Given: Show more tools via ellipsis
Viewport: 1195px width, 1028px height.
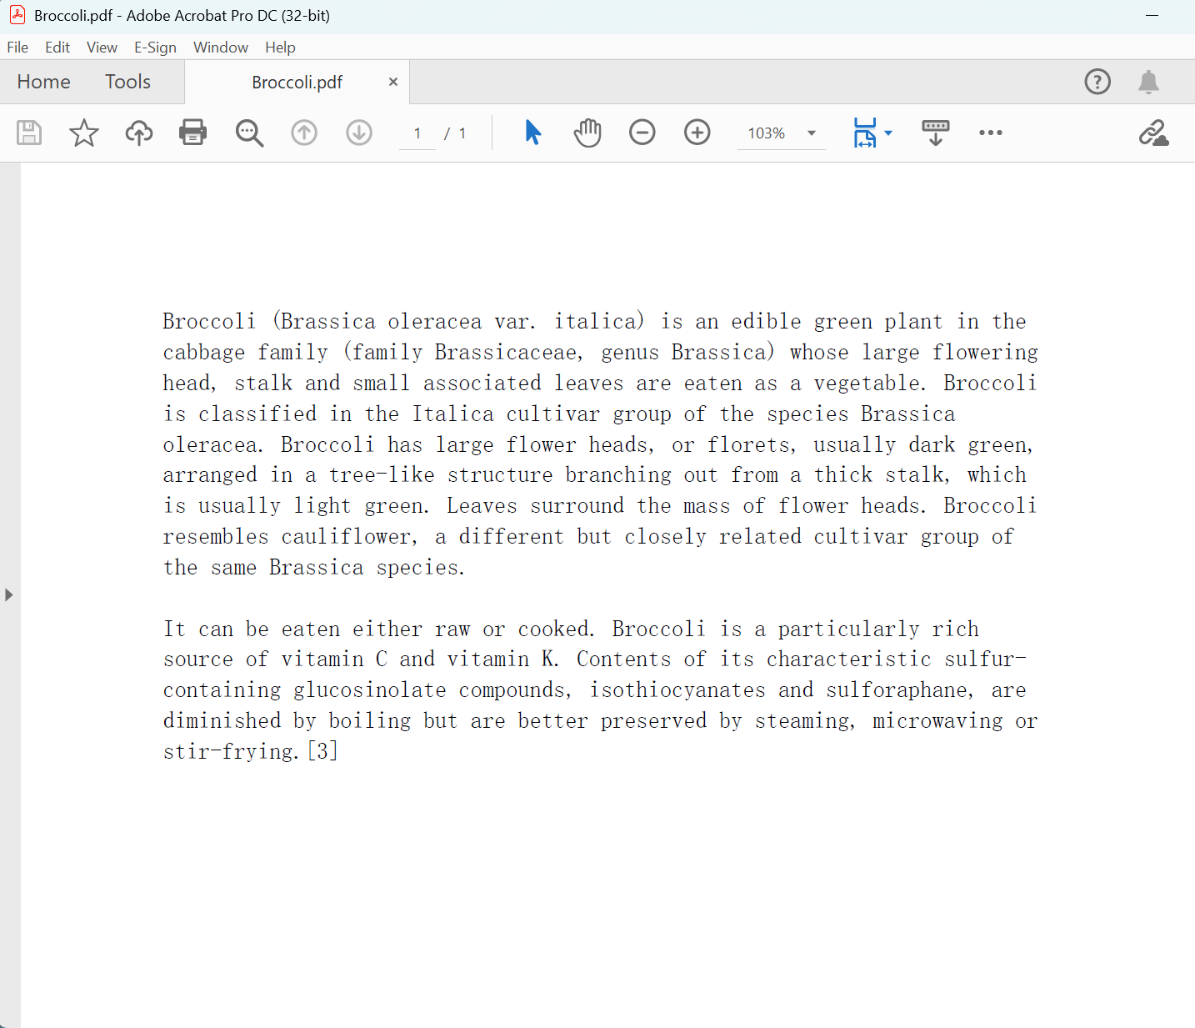Looking at the screenshot, I should tap(991, 133).
